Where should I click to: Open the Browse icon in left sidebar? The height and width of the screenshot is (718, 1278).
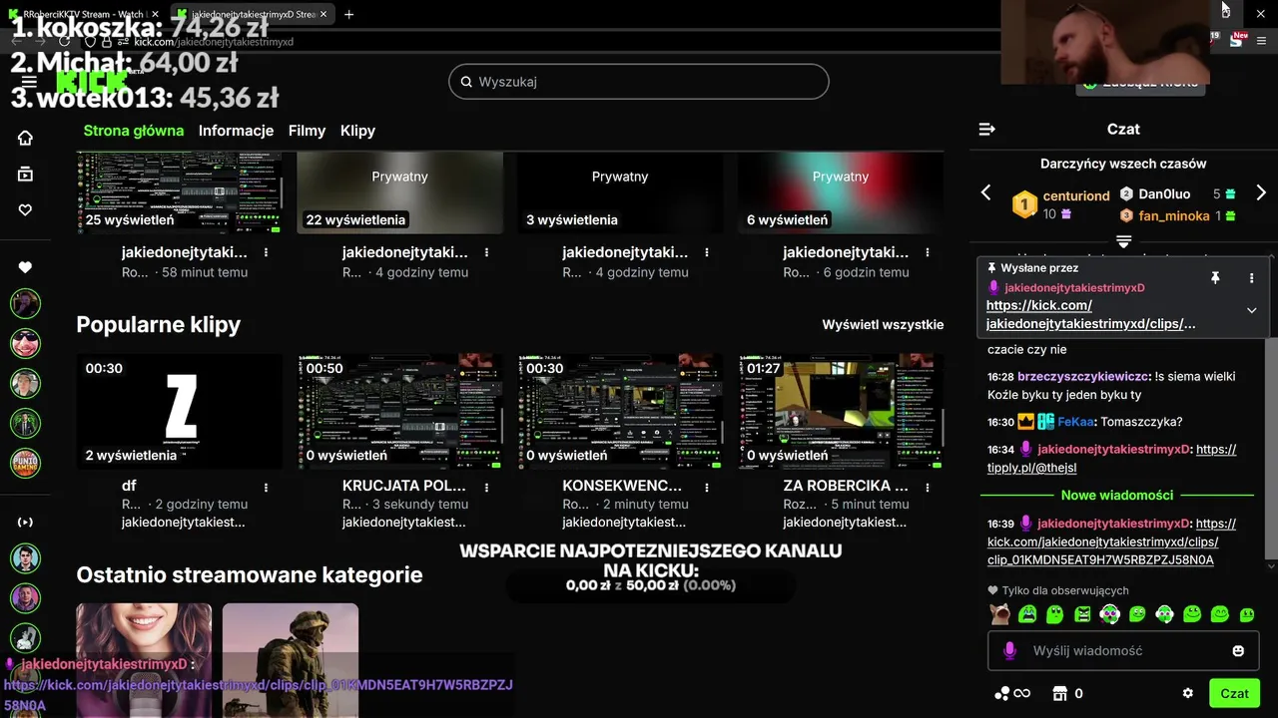tap(25, 174)
